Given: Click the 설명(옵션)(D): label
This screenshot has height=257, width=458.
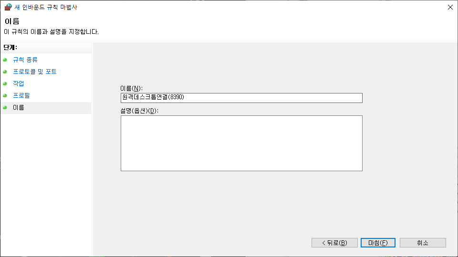Looking at the screenshot, I should tap(139, 111).
